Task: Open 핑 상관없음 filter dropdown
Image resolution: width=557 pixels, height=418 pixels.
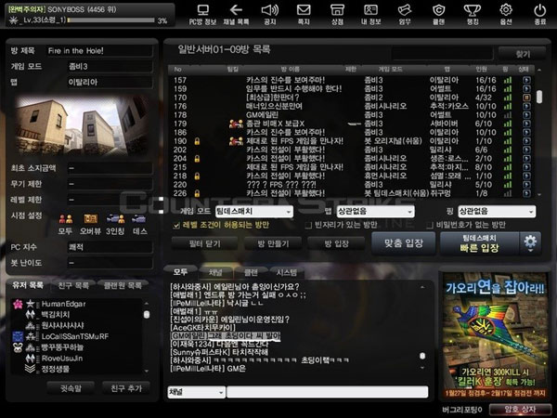Action: 497,212
